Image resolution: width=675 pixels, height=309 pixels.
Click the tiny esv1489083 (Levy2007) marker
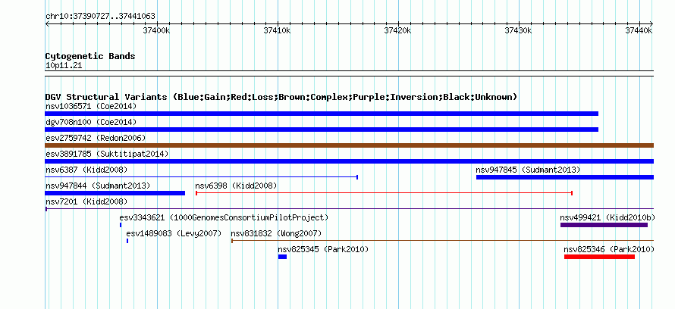point(127,241)
